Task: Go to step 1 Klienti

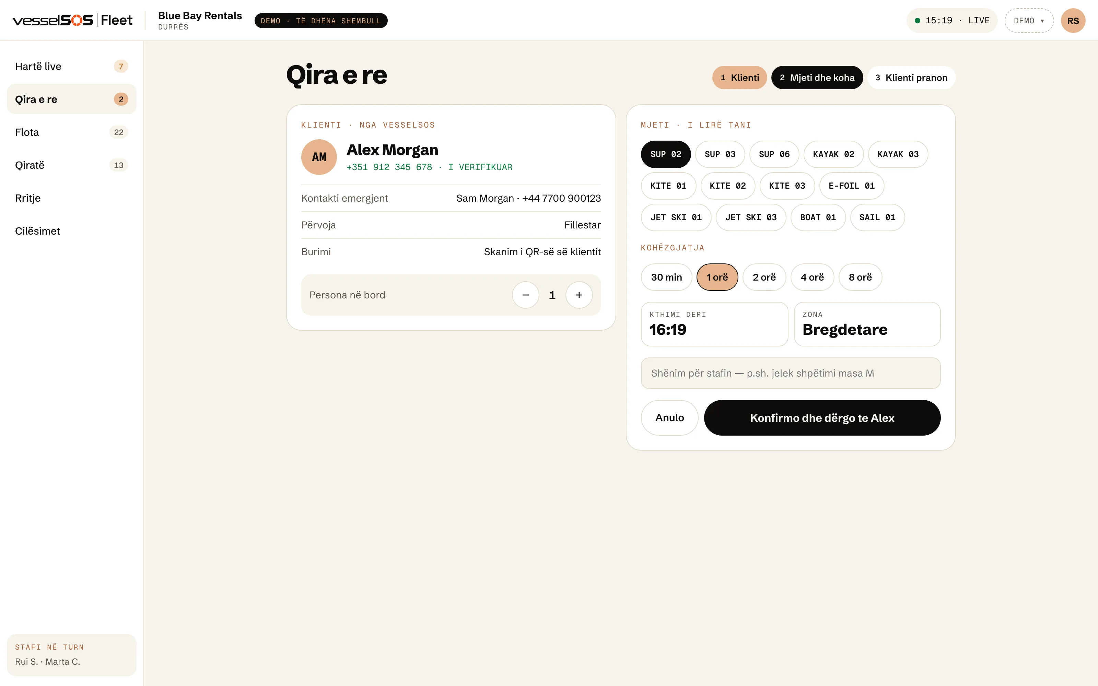Action: 739,78
